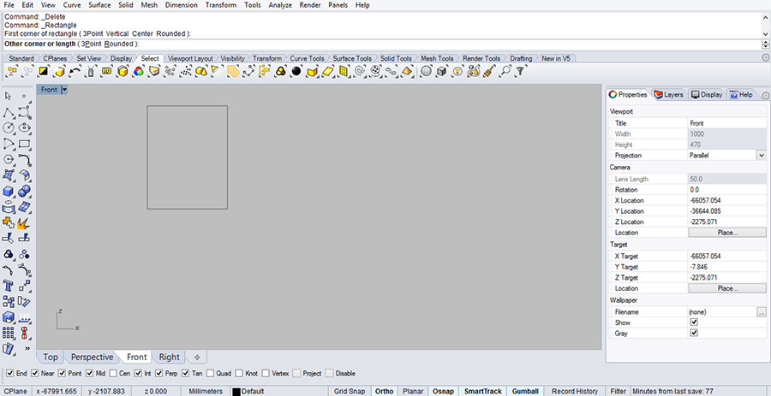
Task: Click the wallpaper Filename browse button
Action: point(762,311)
